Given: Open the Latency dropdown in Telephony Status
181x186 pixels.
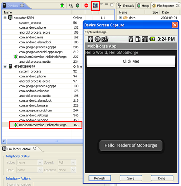Looking at the screenshot, I should point(73,170).
